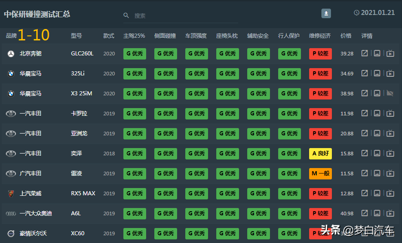The image size is (402, 243).
Task: Click green 行人保护 badge in XC60 row
Action: pos(290,233)
